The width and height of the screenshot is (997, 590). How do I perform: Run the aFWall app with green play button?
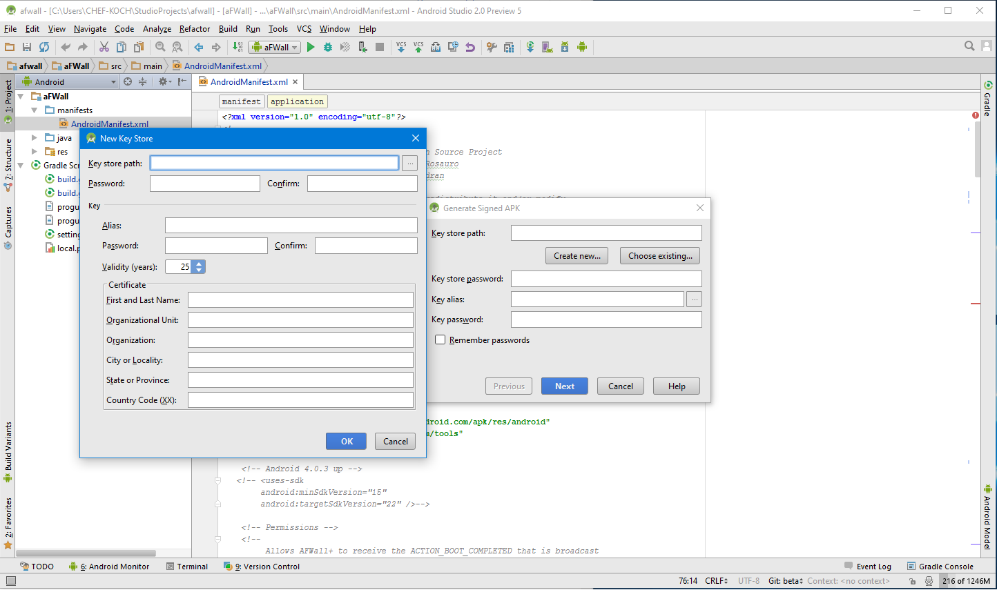tap(311, 47)
